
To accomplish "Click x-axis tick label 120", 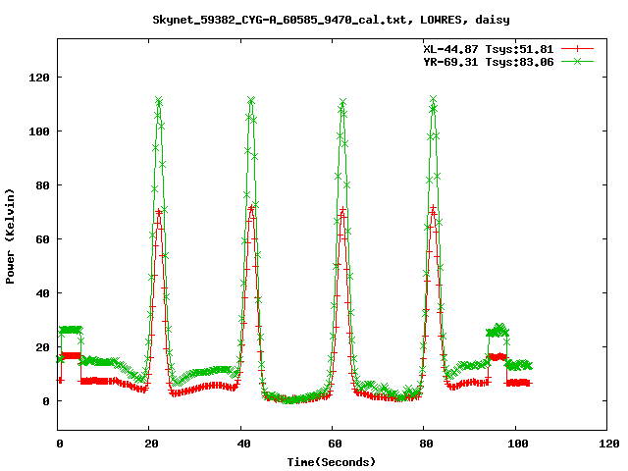I will coord(609,444).
